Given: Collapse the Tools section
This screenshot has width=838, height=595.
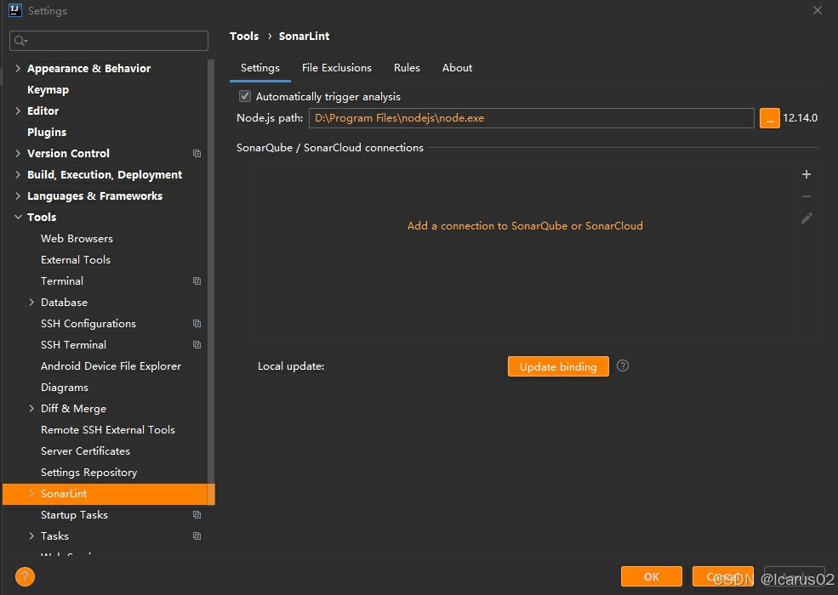Looking at the screenshot, I should (18, 217).
